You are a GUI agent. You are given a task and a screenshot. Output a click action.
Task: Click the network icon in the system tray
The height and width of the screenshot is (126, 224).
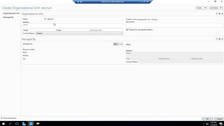click(x=207, y=124)
